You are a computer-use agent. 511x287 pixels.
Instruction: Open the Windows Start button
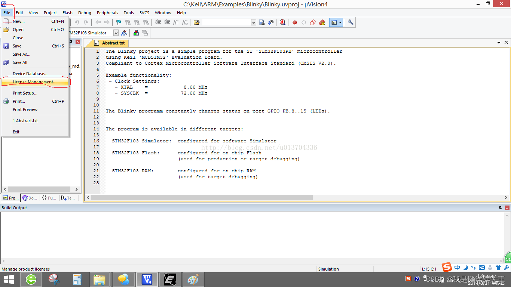click(9, 280)
